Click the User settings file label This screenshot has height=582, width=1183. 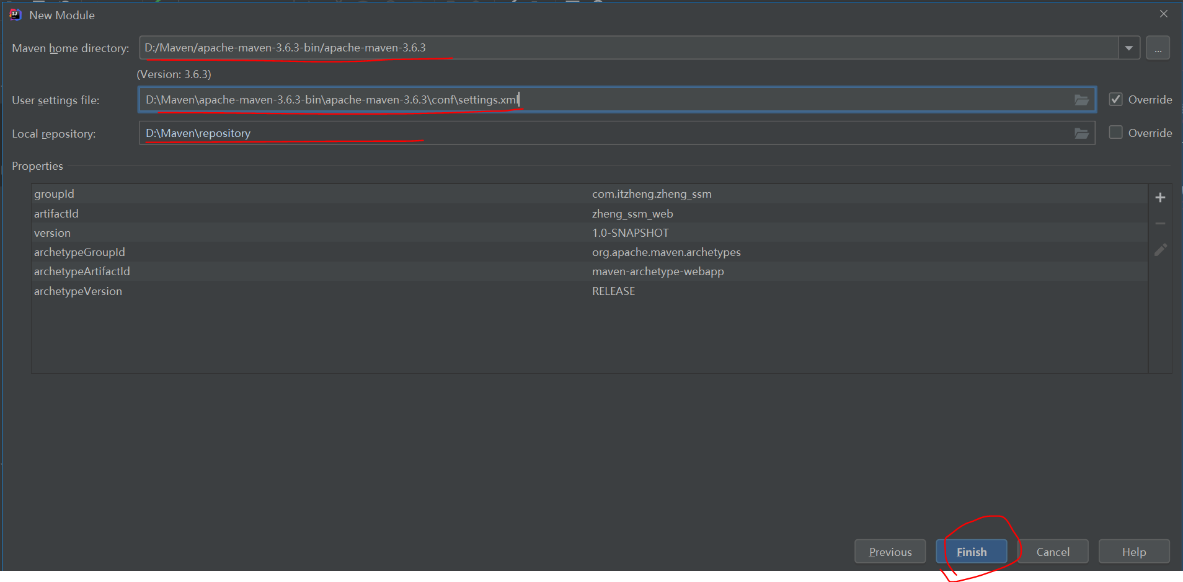pyautogui.click(x=56, y=100)
